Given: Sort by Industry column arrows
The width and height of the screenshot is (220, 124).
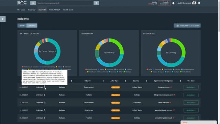Looking at the screenshot, I should (x=104, y=81).
